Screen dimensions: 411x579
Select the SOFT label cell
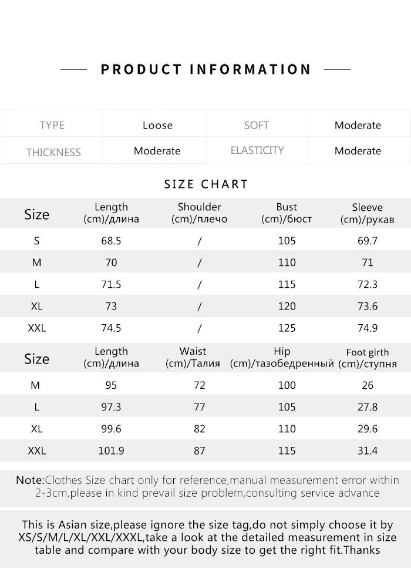(x=257, y=125)
